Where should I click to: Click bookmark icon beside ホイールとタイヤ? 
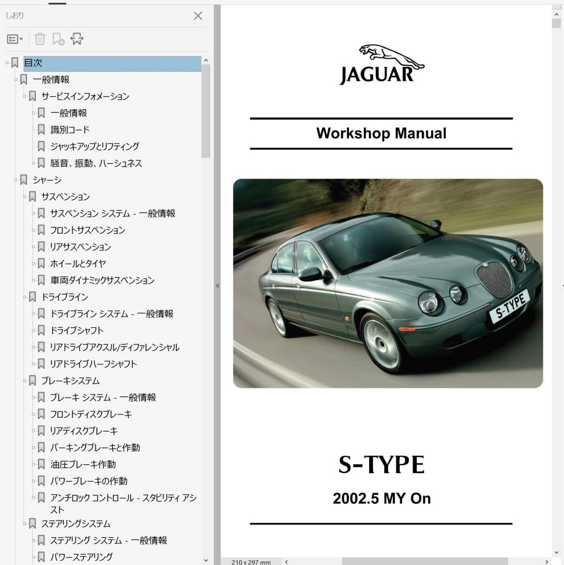pyautogui.click(x=41, y=264)
